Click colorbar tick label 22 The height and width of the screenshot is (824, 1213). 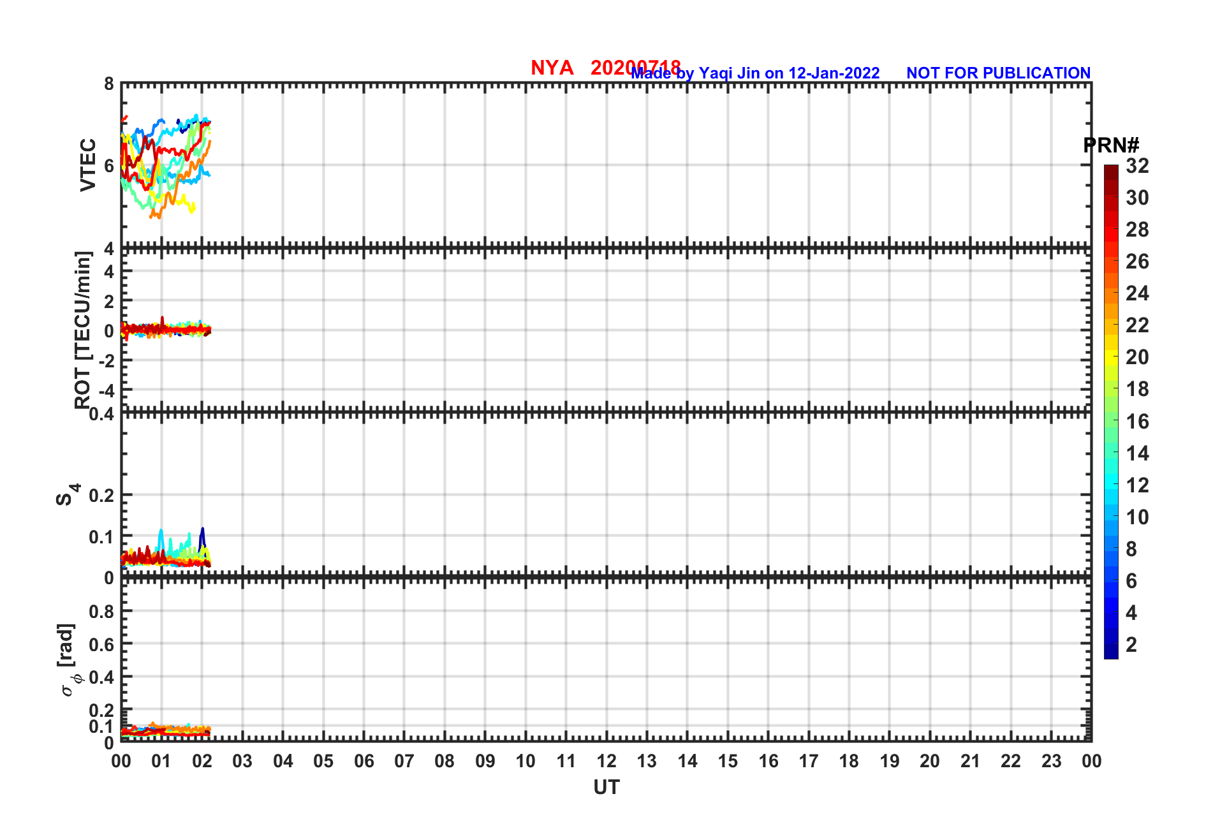point(1137,325)
